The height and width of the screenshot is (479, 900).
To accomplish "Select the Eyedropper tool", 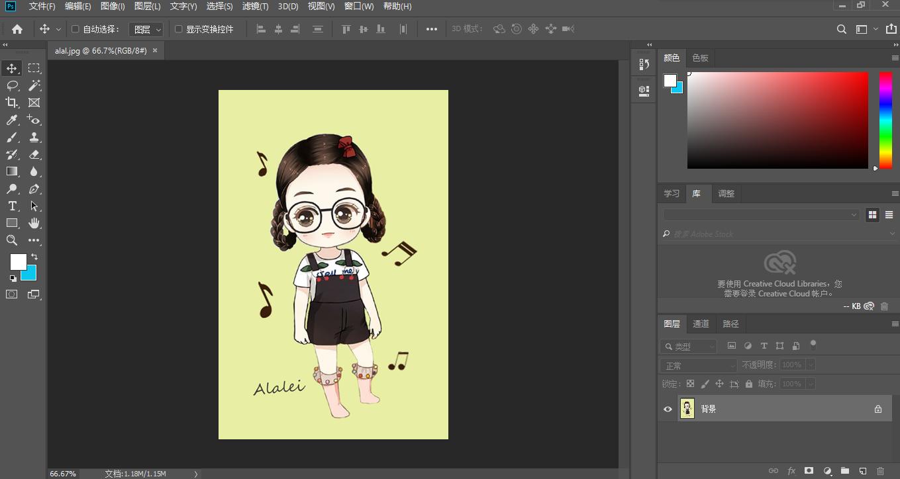I will click(x=12, y=120).
